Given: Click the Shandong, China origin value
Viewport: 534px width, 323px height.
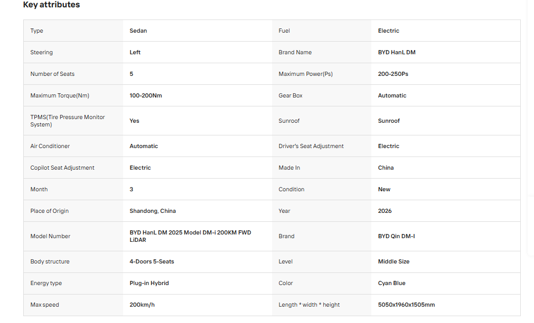Looking at the screenshot, I should click(153, 211).
